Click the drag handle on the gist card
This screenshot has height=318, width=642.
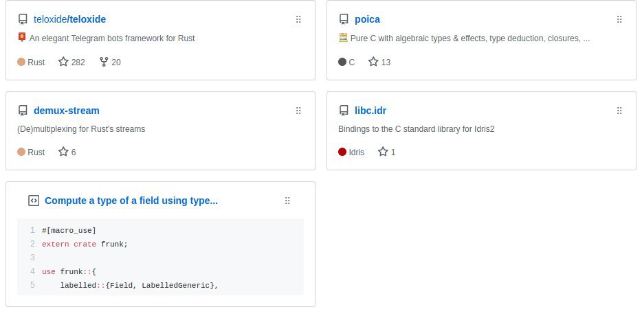(x=287, y=201)
